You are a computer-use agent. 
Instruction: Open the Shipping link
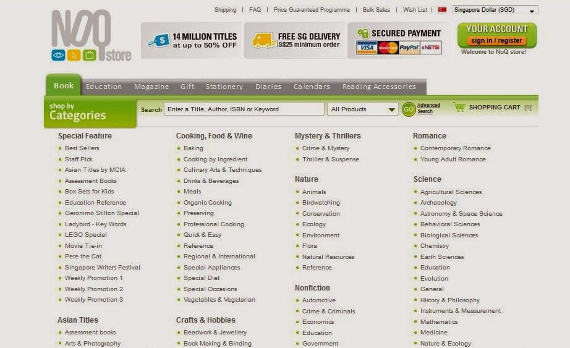point(225,10)
